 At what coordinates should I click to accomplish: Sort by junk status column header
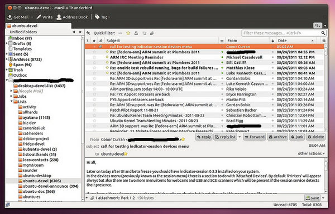coord(272,41)
